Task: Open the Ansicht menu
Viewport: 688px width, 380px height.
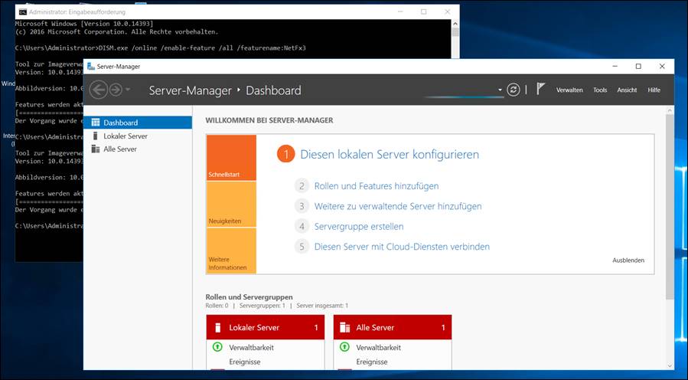Action: click(627, 90)
